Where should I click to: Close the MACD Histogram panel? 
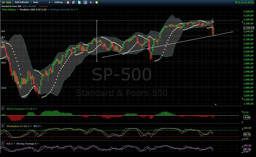click(3, 109)
